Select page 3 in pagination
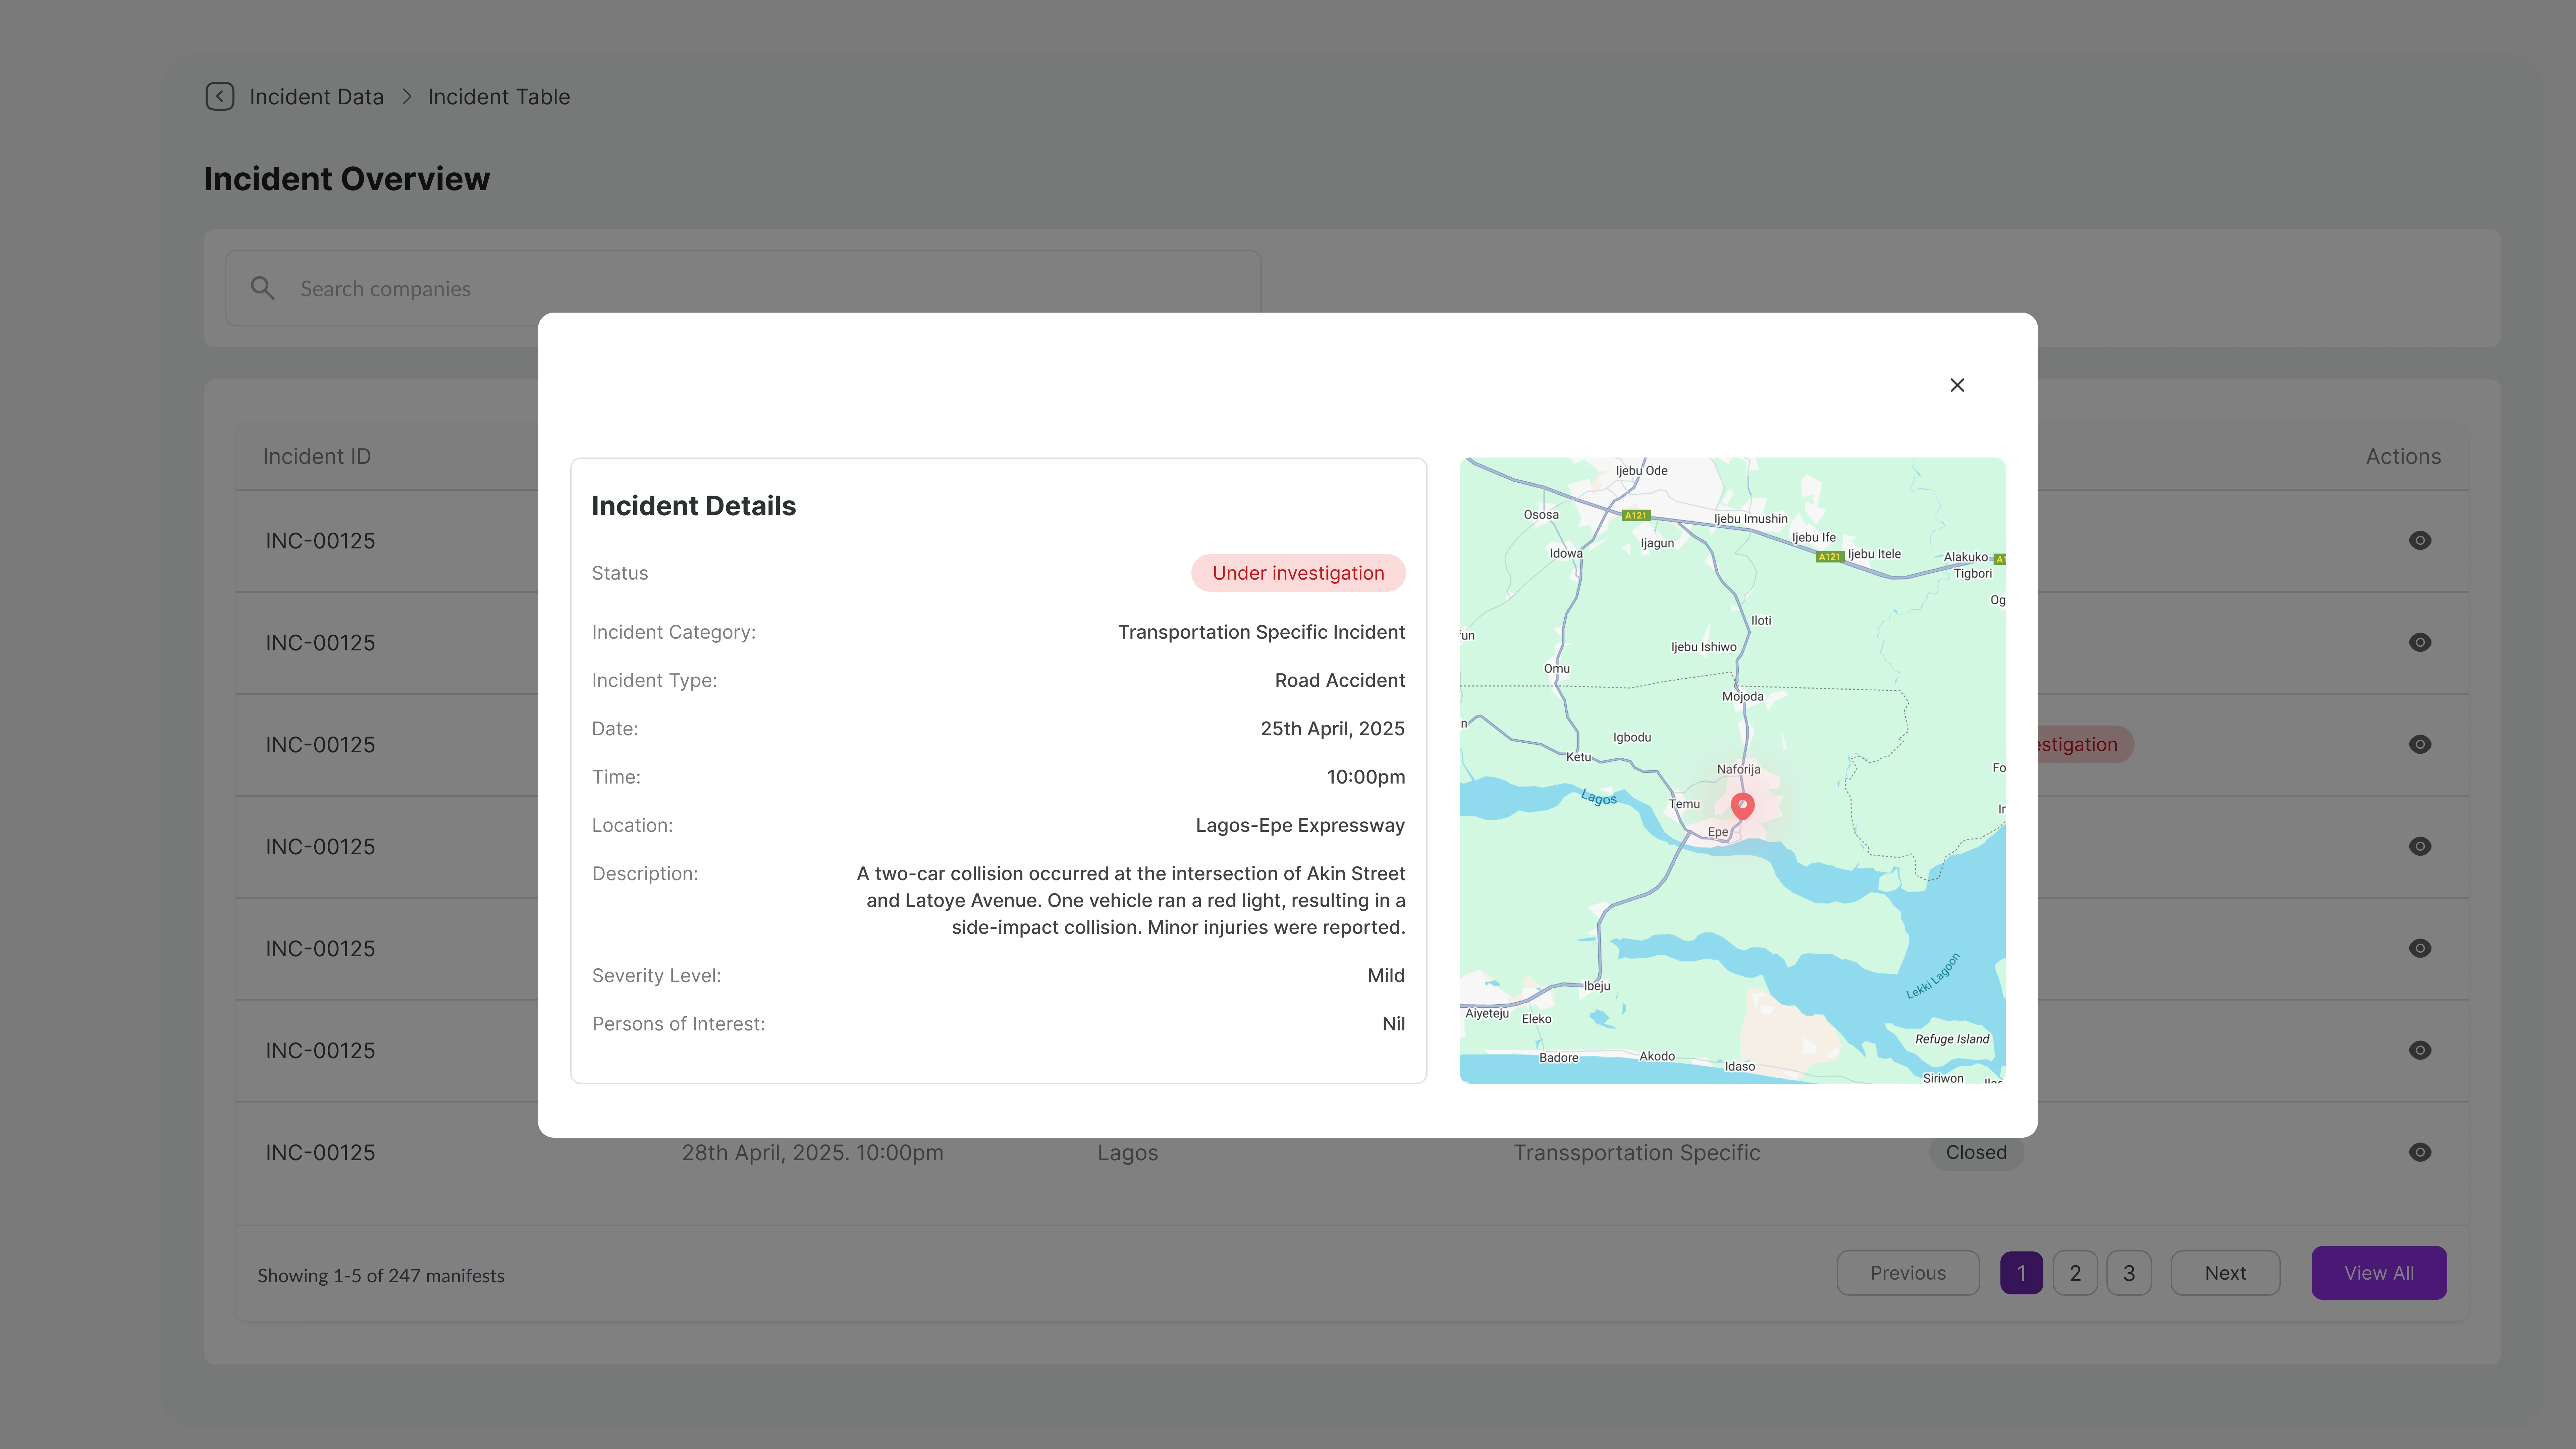The width and height of the screenshot is (2576, 1449). [2129, 1273]
